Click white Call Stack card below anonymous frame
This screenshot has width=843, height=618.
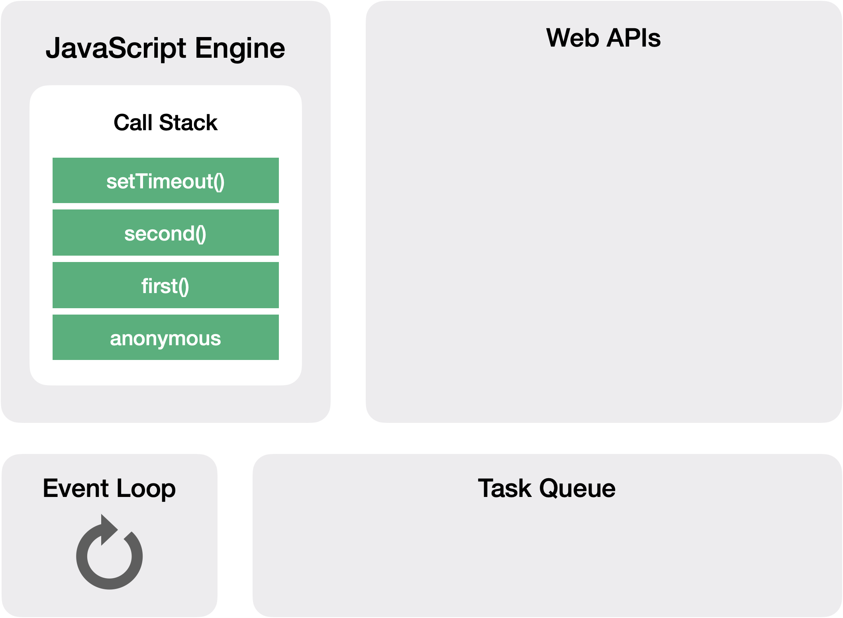(x=165, y=373)
